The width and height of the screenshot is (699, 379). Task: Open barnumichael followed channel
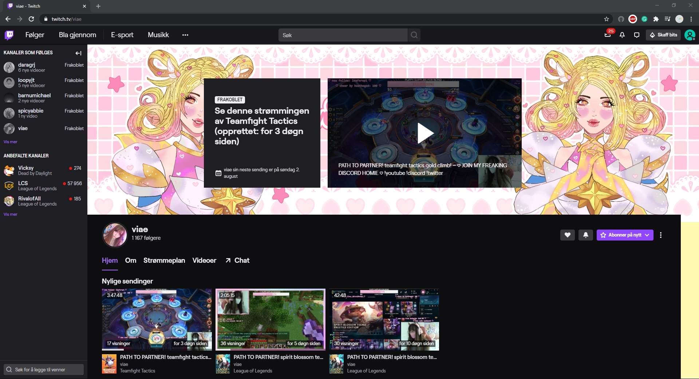44,98
